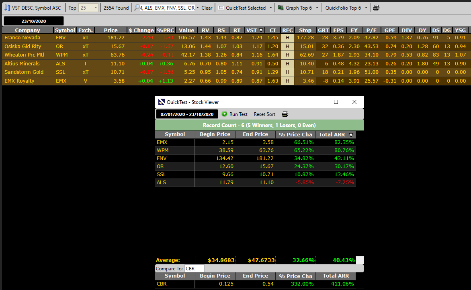
Task: Click into the Compare To field
Action: [x=195, y=269]
